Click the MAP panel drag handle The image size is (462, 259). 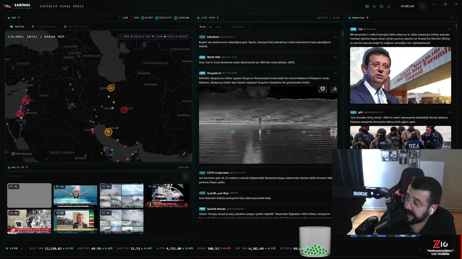coord(19,18)
